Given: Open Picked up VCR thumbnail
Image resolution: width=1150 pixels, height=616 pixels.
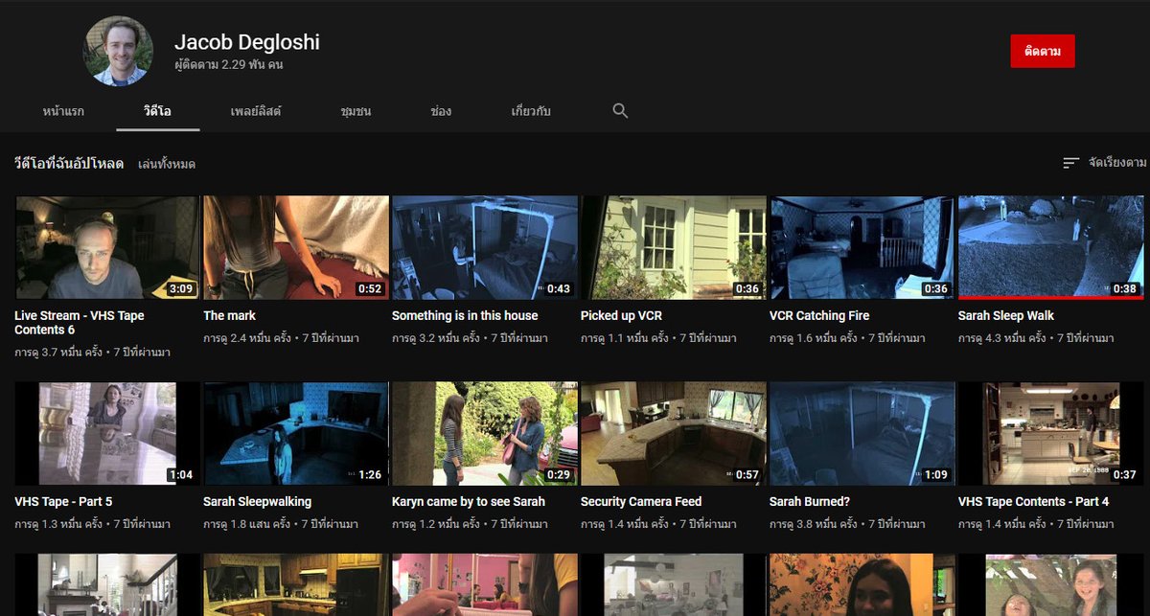Looking at the screenshot, I should click(x=674, y=248).
